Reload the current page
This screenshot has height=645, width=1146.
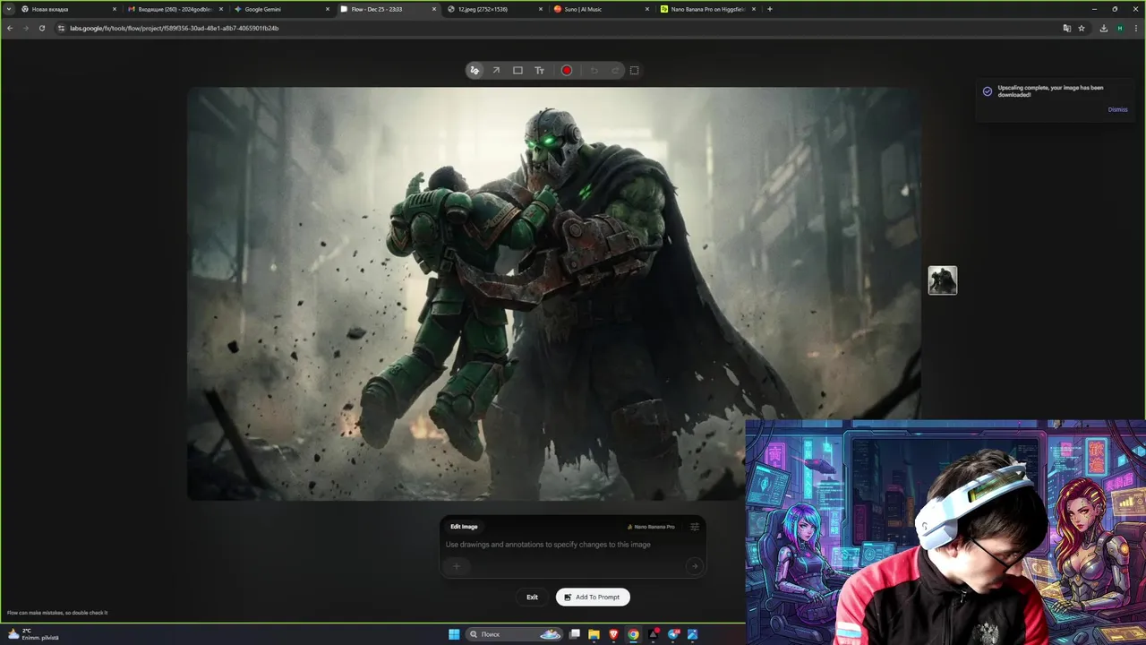(x=41, y=28)
